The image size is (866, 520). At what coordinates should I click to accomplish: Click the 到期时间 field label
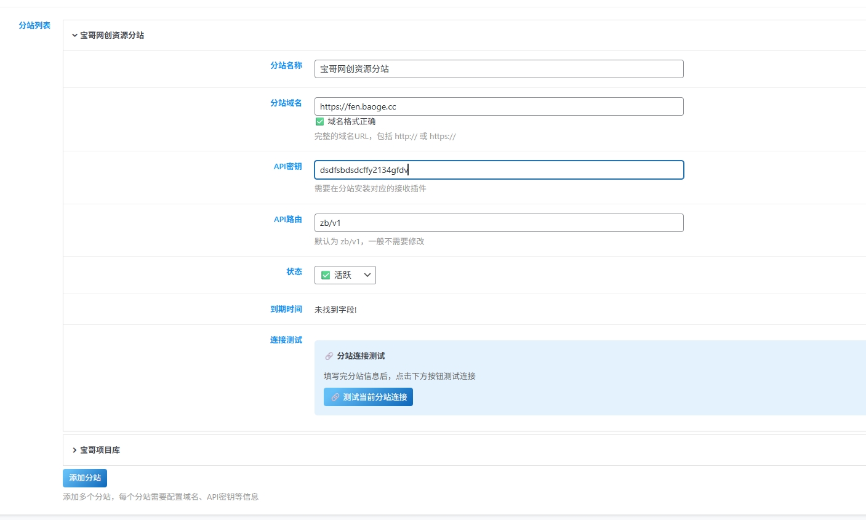coord(286,309)
